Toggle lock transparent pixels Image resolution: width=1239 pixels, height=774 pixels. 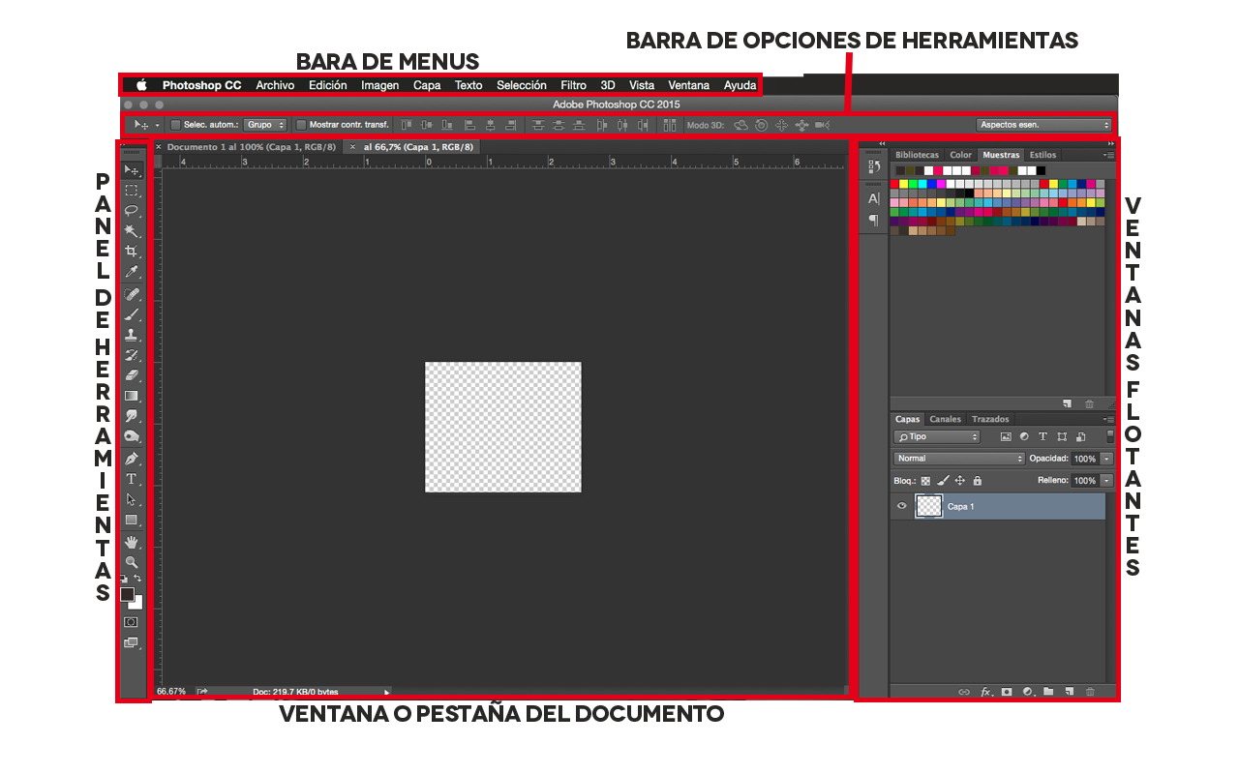click(x=925, y=481)
